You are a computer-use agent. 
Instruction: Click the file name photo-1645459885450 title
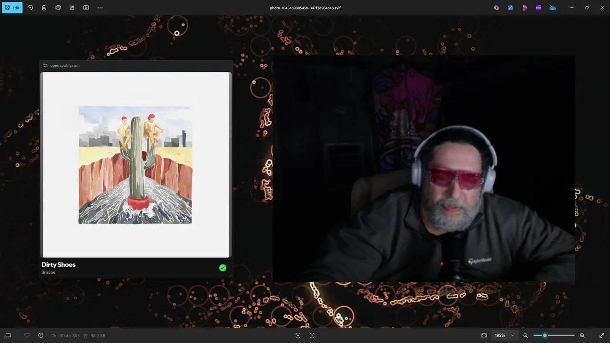coord(305,8)
